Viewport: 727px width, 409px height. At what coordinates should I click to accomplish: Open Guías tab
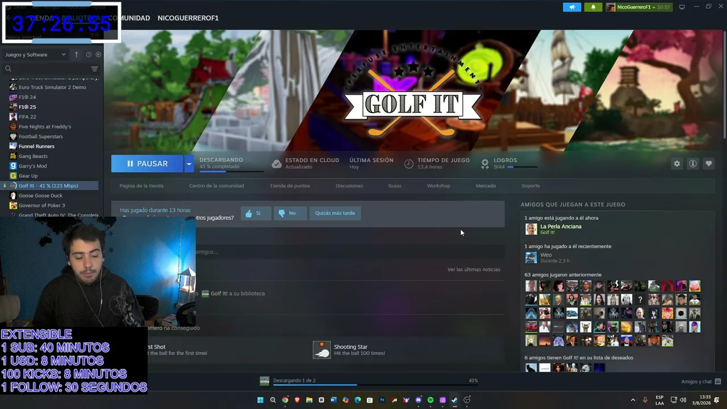(x=395, y=186)
